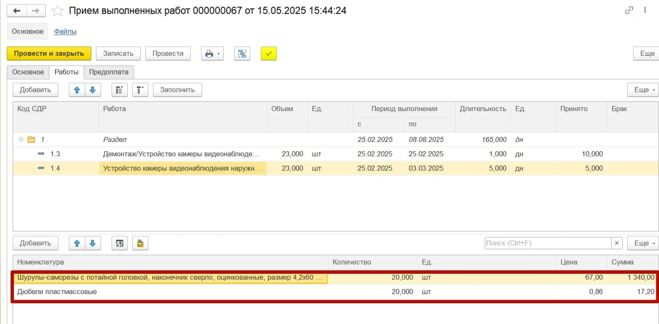
Task: Open the Файлы link
Action: pos(65,31)
